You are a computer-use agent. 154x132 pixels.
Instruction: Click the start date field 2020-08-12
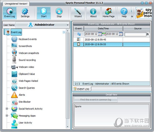91,34
